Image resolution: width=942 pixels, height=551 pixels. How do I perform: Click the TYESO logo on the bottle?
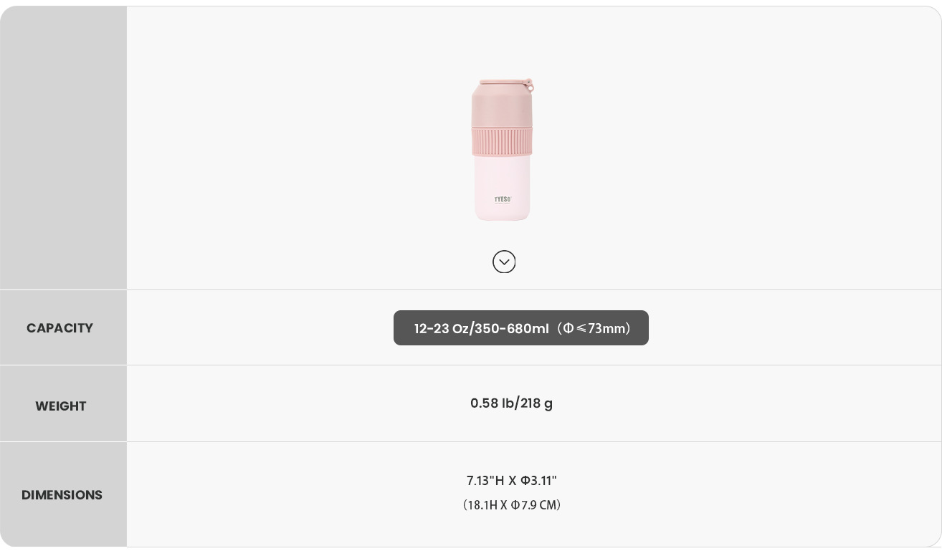[x=503, y=200]
